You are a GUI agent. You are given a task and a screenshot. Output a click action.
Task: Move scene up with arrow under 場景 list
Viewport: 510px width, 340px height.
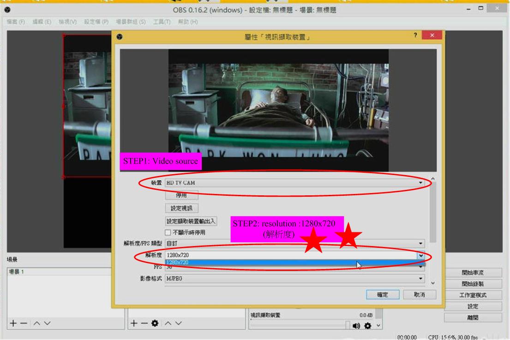[x=37, y=323]
